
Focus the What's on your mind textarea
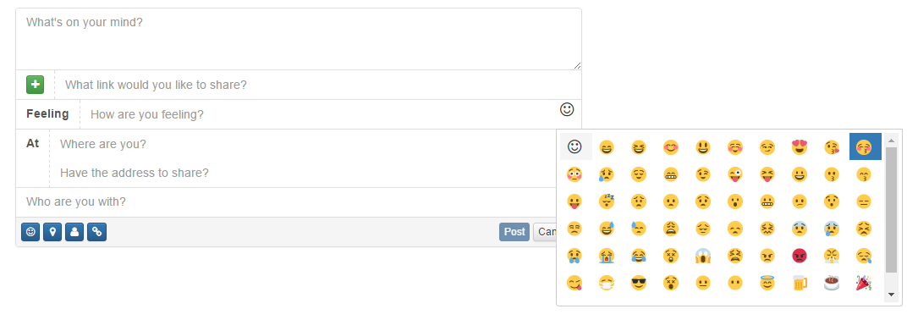[299, 39]
